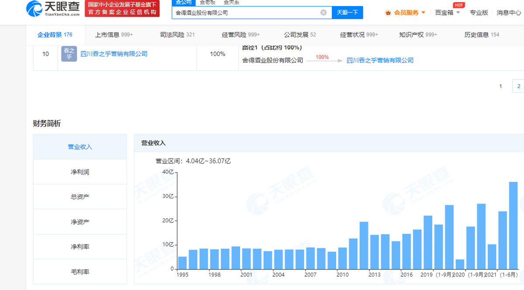Select 毛利率 in the finance sidebar

point(80,271)
